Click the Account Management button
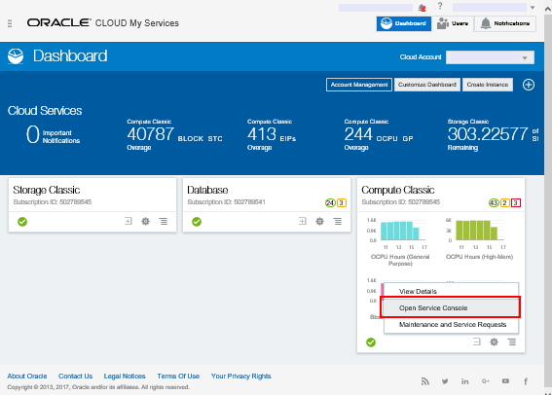 (359, 85)
